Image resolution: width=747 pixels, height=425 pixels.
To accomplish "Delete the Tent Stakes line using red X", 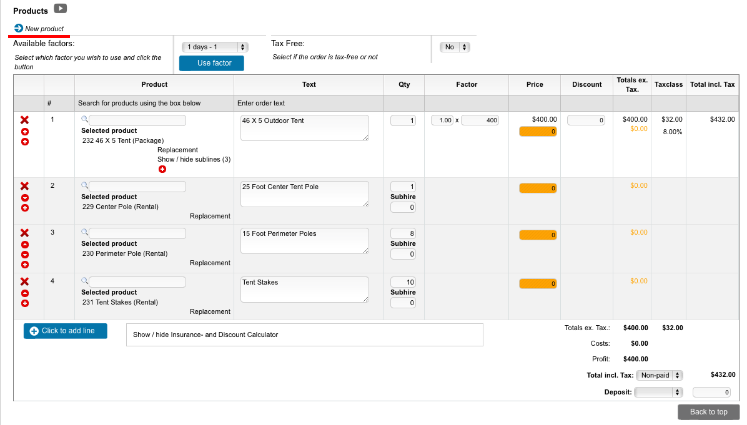I will coord(25,281).
